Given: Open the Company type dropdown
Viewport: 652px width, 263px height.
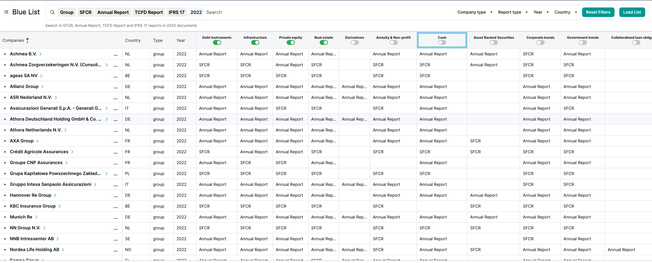Looking at the screenshot, I should click(475, 12).
